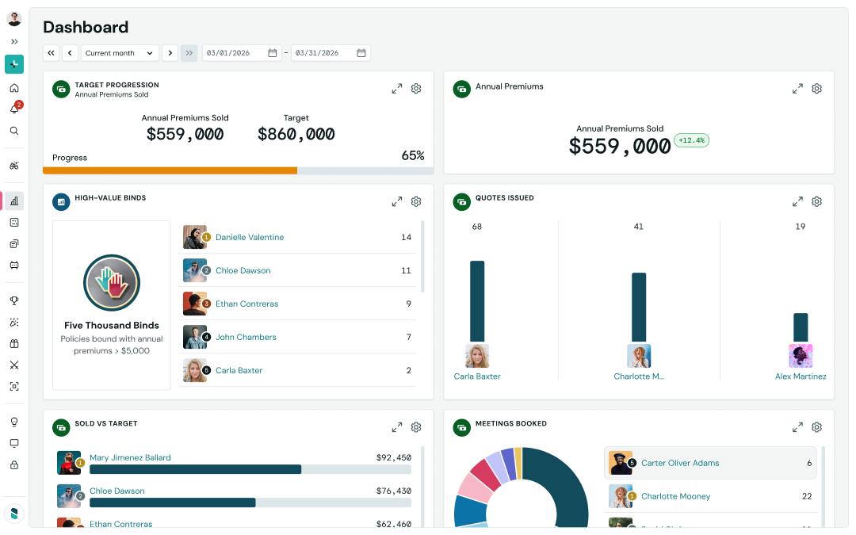Open Chloe Dawson in High-Value Binds list
Viewport: 856px width, 535px height.
click(243, 270)
